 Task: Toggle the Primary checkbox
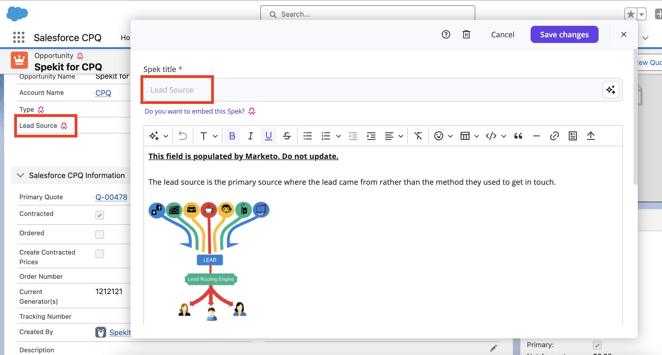pos(597,345)
